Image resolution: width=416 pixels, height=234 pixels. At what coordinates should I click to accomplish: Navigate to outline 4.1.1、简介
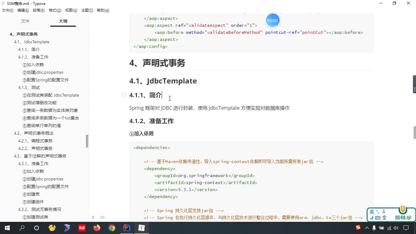29,49
